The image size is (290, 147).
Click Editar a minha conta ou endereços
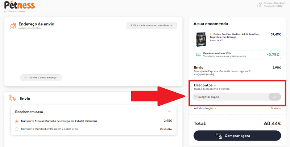click(152, 25)
